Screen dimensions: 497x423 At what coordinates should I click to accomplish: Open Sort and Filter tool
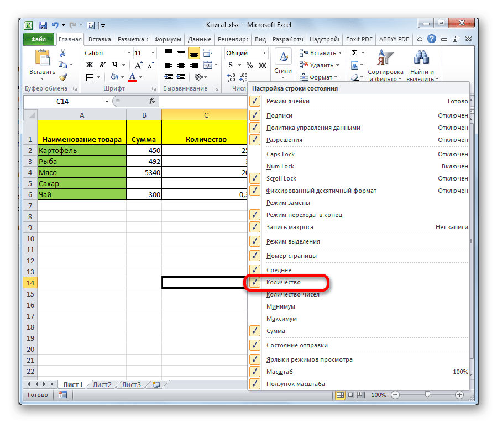(385, 65)
